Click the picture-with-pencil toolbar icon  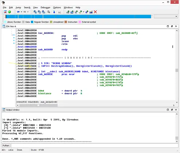pos(91,12)
